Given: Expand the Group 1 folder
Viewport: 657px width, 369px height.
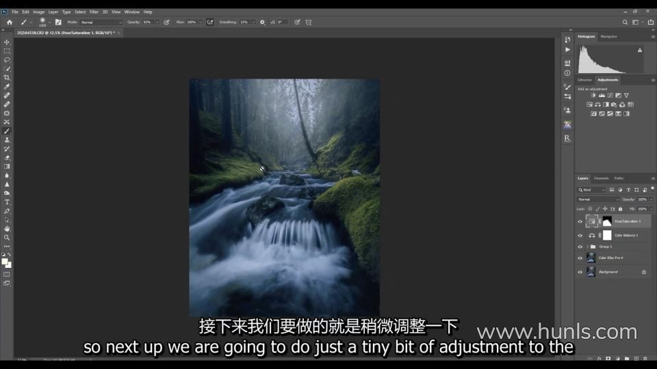Looking at the screenshot, I should pos(587,247).
